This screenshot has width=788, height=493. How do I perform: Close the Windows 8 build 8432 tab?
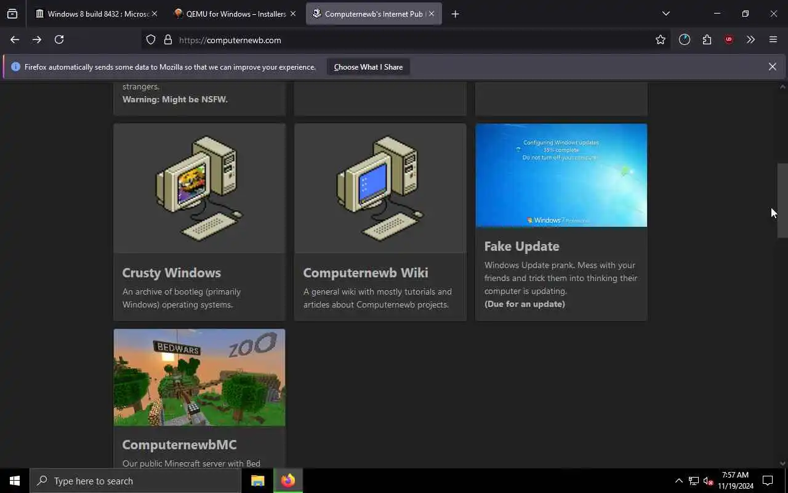154,14
